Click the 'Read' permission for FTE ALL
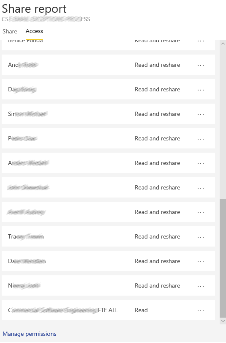The width and height of the screenshot is (226, 343). (141, 310)
